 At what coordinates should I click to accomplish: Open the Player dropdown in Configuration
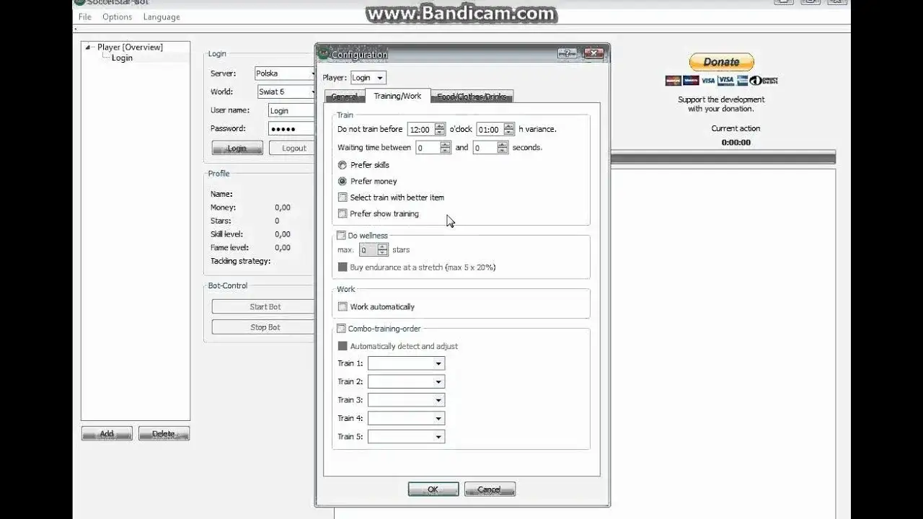coord(368,78)
